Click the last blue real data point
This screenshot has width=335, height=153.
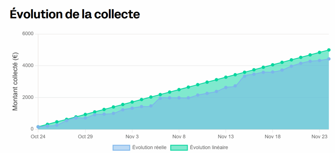pos(329,59)
